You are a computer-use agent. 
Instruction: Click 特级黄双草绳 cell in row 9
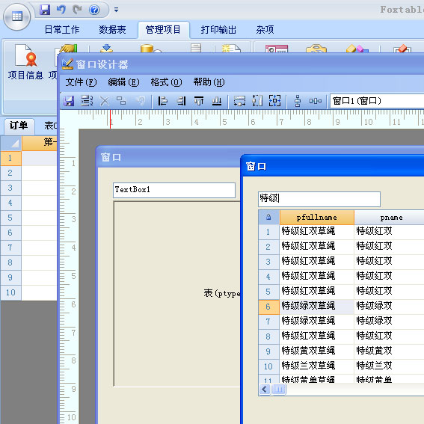[x=316, y=351]
